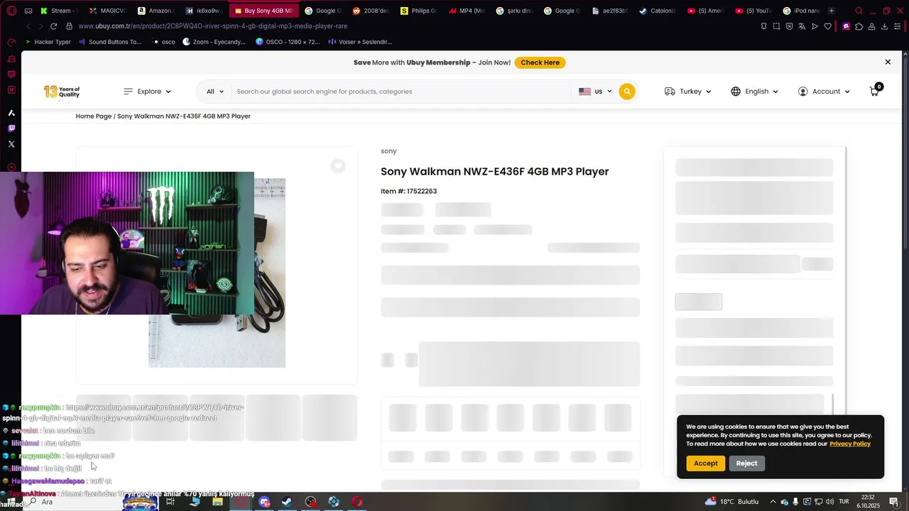Open File Explorer from the taskbar
This screenshot has width=909, height=511.
point(218,502)
